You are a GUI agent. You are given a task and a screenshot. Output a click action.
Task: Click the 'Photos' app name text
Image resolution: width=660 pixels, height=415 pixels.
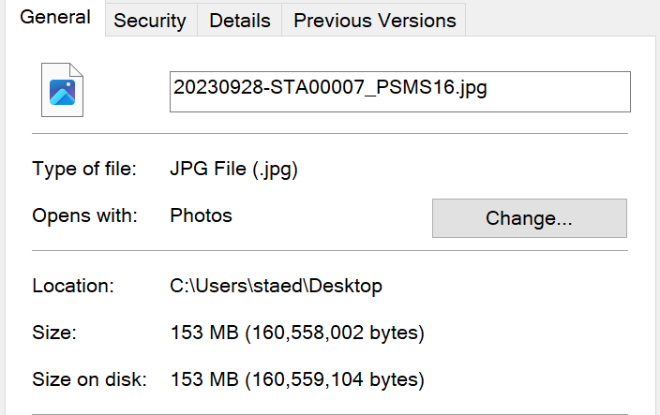[201, 215]
